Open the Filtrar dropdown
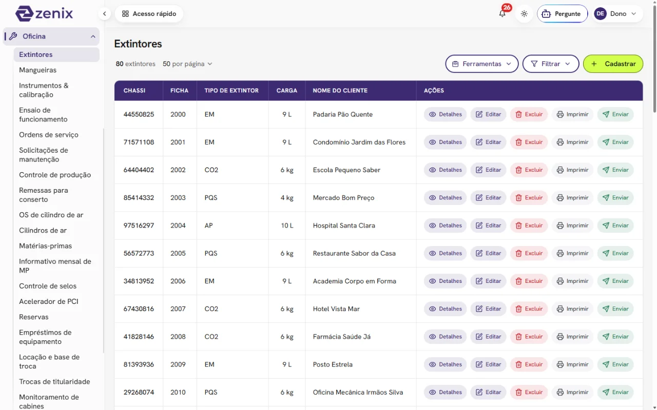 tap(551, 64)
